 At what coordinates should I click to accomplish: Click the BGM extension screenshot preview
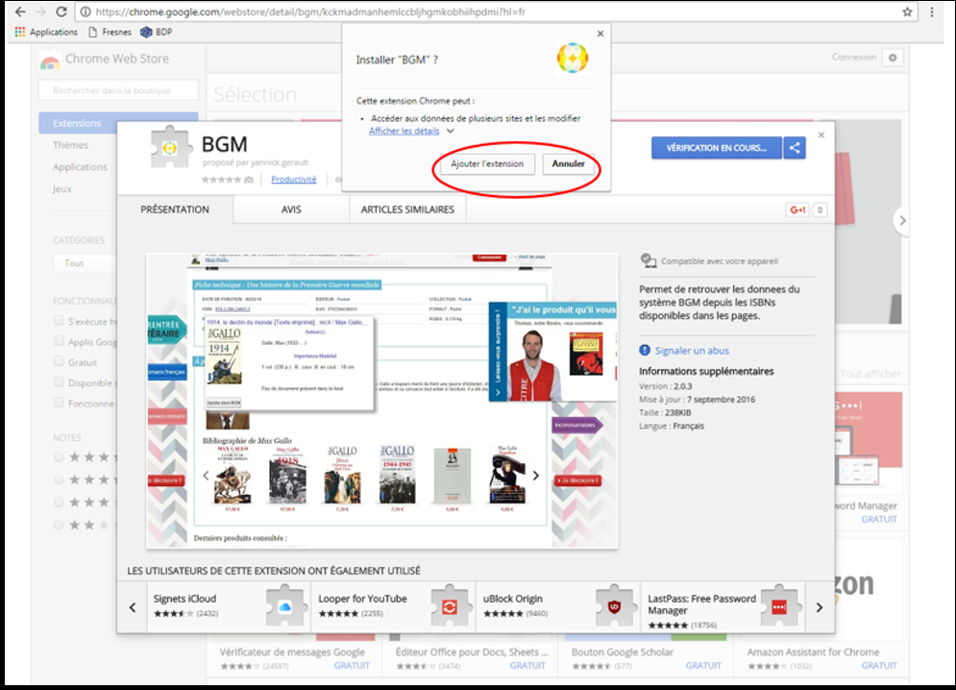coord(382,401)
